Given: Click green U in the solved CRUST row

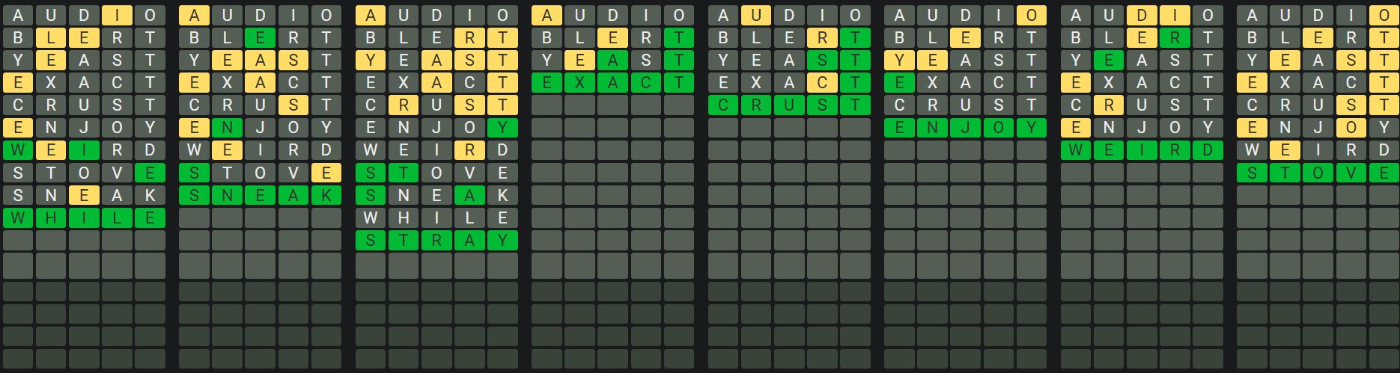Looking at the screenshot, I should pyautogui.click(x=789, y=105).
